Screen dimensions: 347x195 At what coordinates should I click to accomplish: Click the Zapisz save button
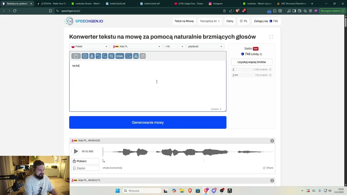pyautogui.click(x=85, y=168)
